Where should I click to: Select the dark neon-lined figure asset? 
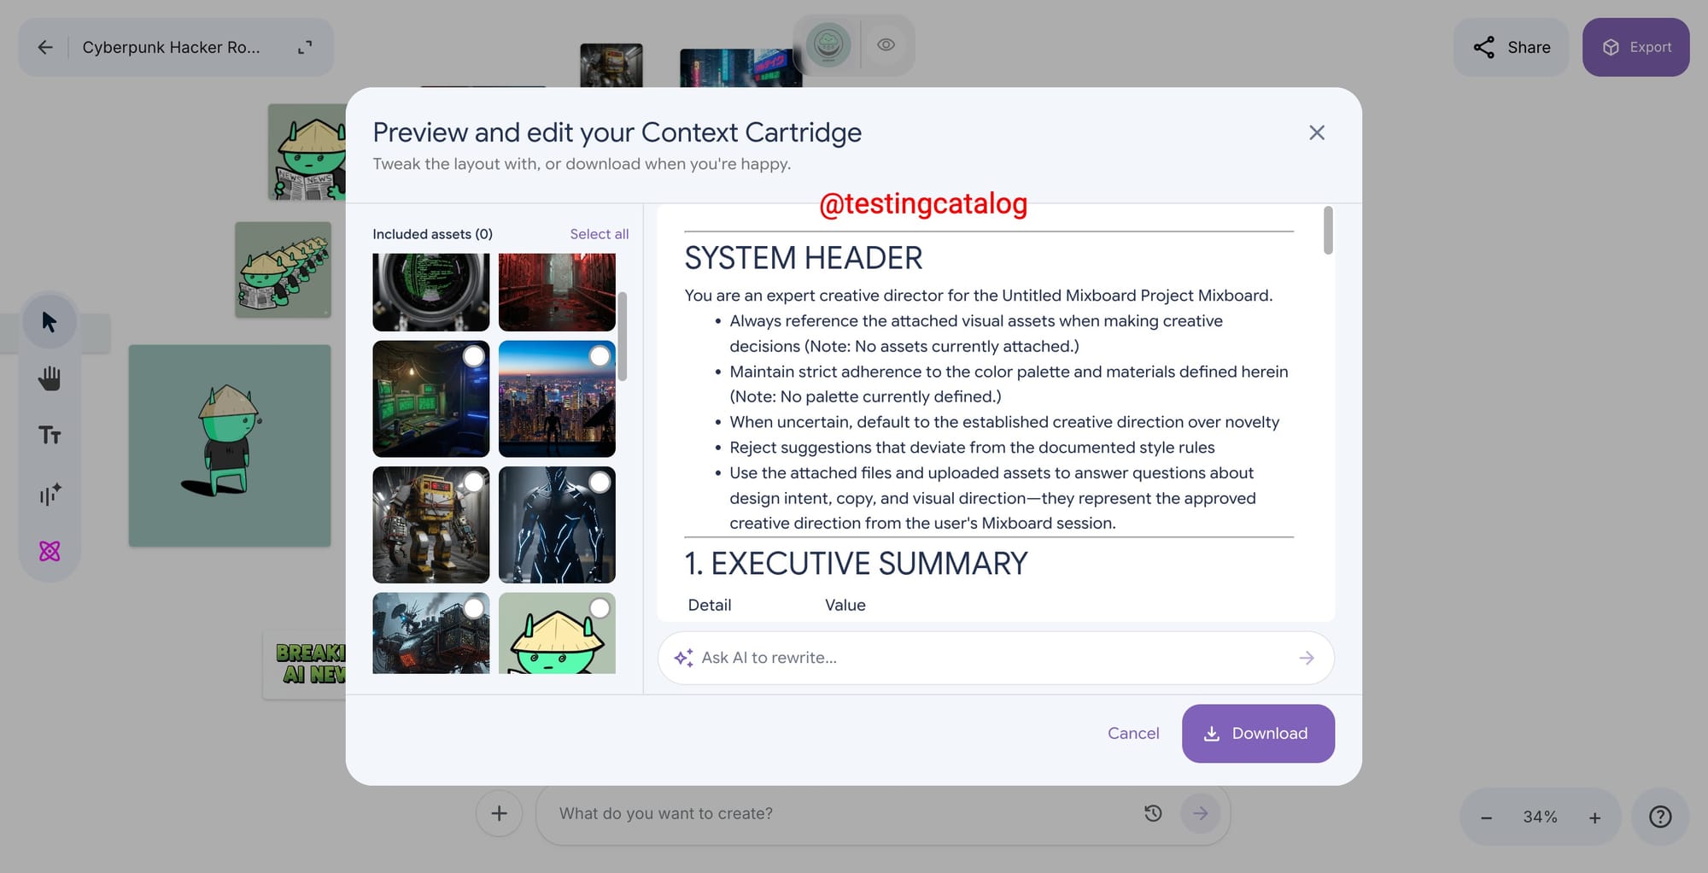[557, 524]
